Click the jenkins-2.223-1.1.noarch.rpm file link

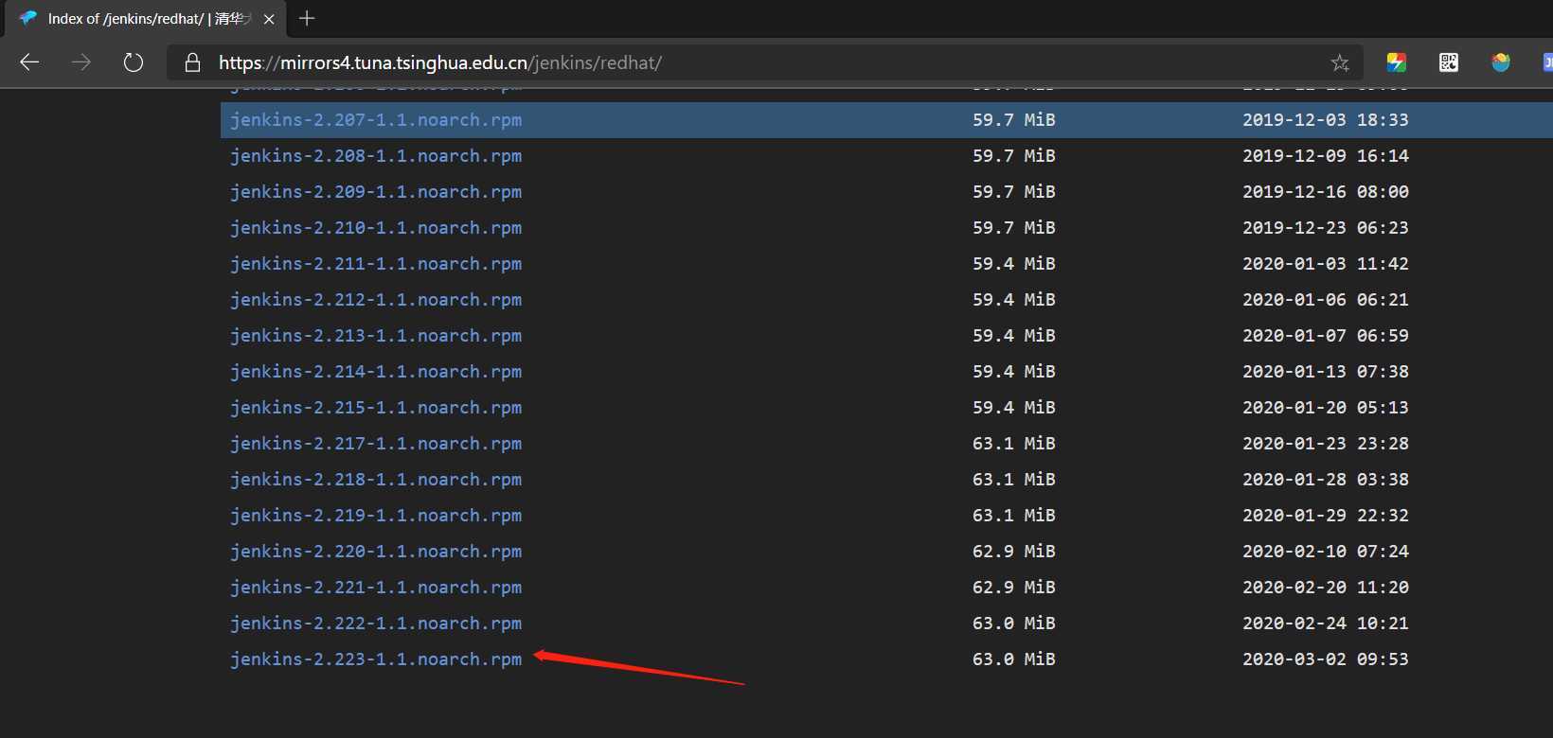coord(376,659)
